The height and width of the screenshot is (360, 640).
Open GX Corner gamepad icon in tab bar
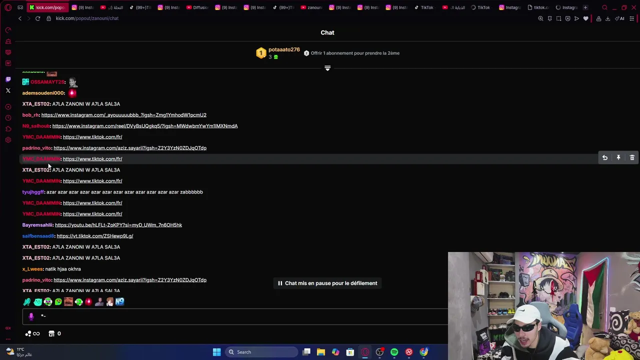(x=20, y=7)
